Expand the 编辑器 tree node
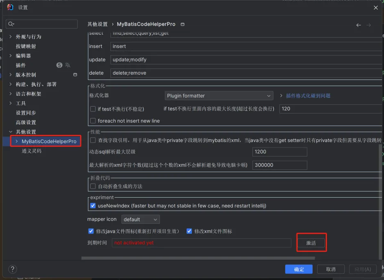The width and height of the screenshot is (384, 280). pos(11,56)
